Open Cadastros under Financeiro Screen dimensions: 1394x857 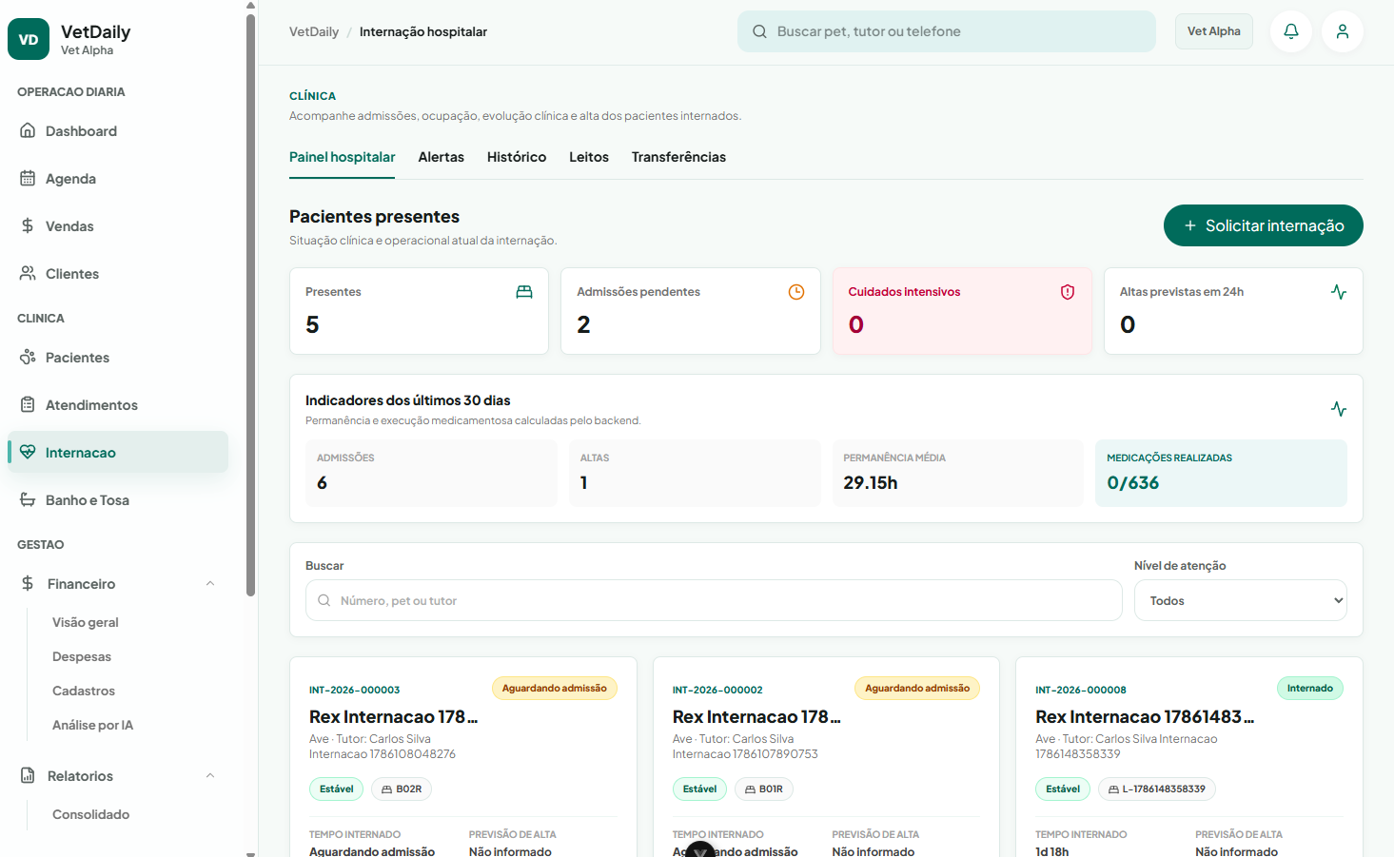click(x=84, y=691)
